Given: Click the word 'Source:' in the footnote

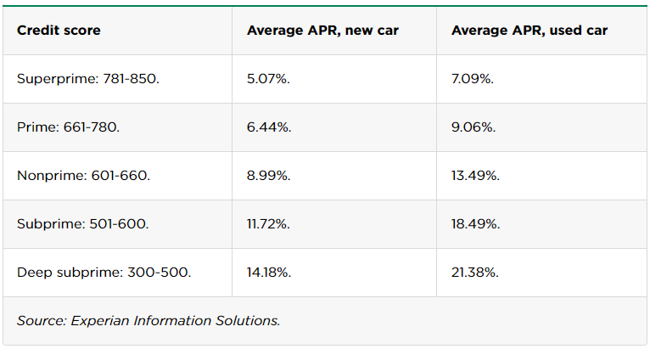Looking at the screenshot, I should click(40, 321).
